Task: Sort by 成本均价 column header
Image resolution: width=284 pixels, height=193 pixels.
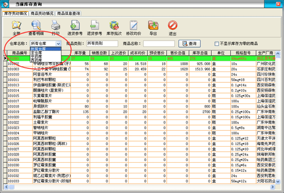Action: (x=138, y=53)
